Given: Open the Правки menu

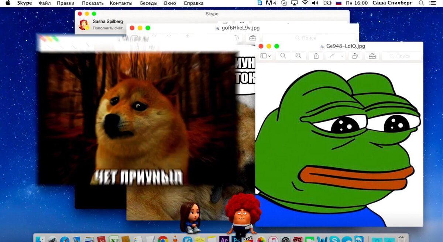Looking at the screenshot, I should pos(66,3).
